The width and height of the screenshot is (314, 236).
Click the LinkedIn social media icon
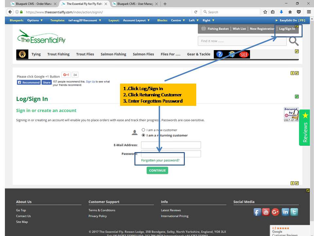pos(285,212)
